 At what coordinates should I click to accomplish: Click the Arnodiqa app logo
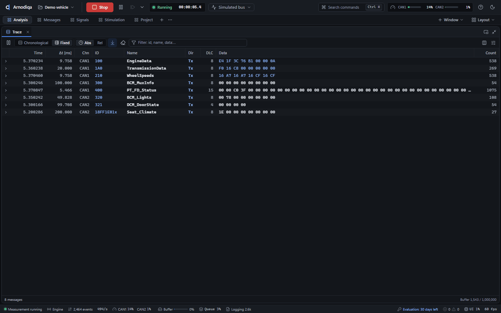(x=7, y=7)
